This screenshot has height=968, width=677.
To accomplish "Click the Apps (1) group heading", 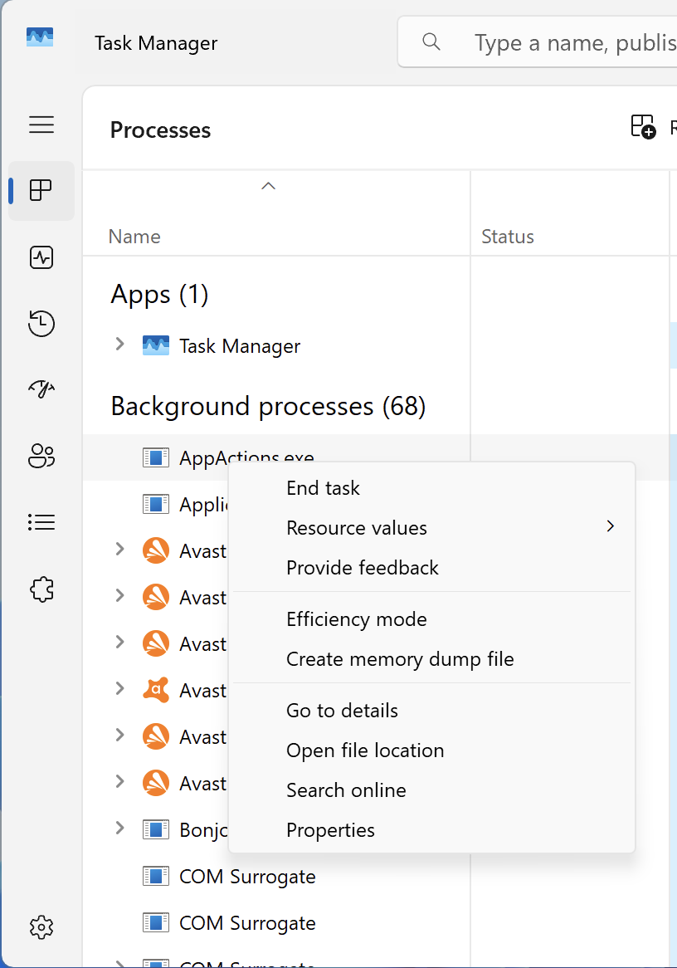I will coord(159,295).
